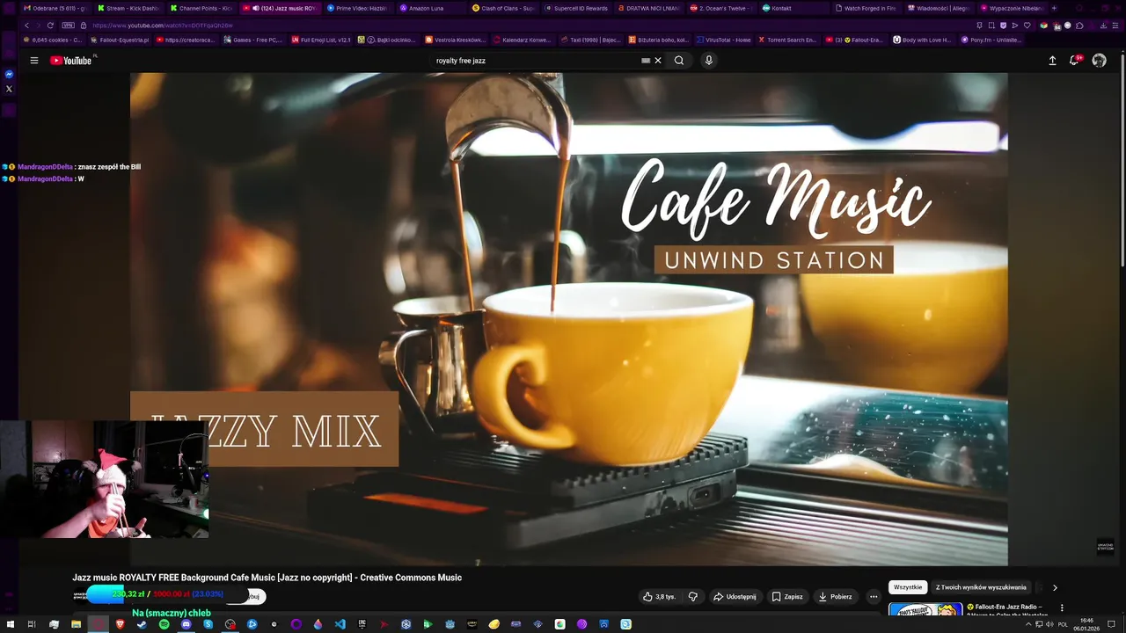Open a new browser tab with plus
The height and width of the screenshot is (633, 1126).
coord(1054,8)
